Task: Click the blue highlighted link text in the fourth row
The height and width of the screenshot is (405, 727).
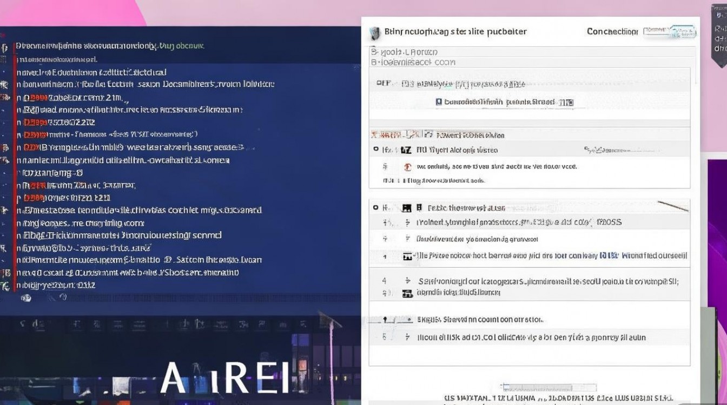Action: (x=609, y=255)
